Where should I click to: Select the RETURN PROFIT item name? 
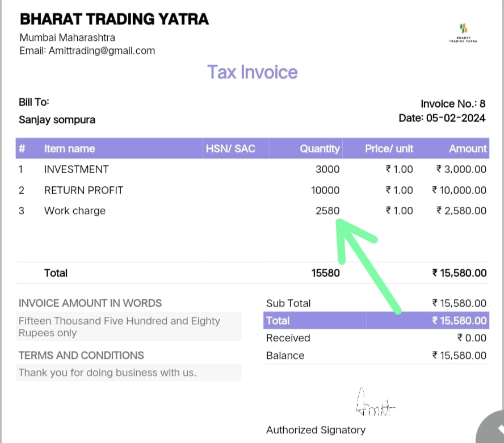coord(83,190)
